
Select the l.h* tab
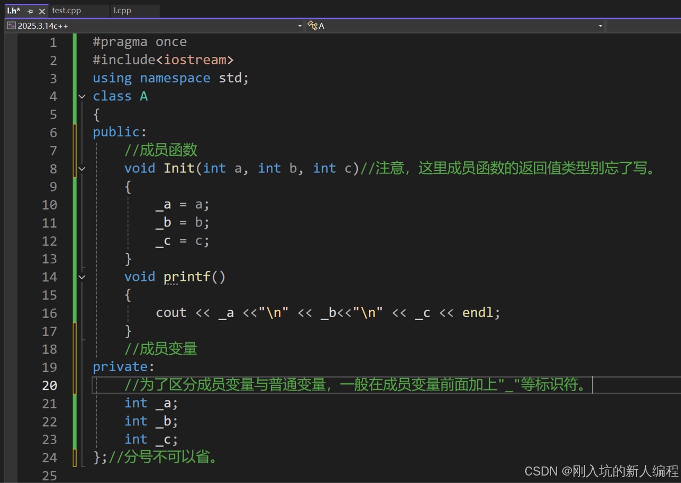(x=14, y=11)
